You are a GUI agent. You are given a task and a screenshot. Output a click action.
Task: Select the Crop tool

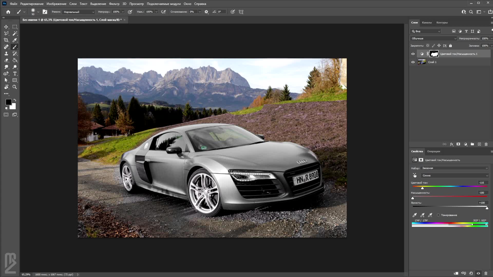pos(6,40)
